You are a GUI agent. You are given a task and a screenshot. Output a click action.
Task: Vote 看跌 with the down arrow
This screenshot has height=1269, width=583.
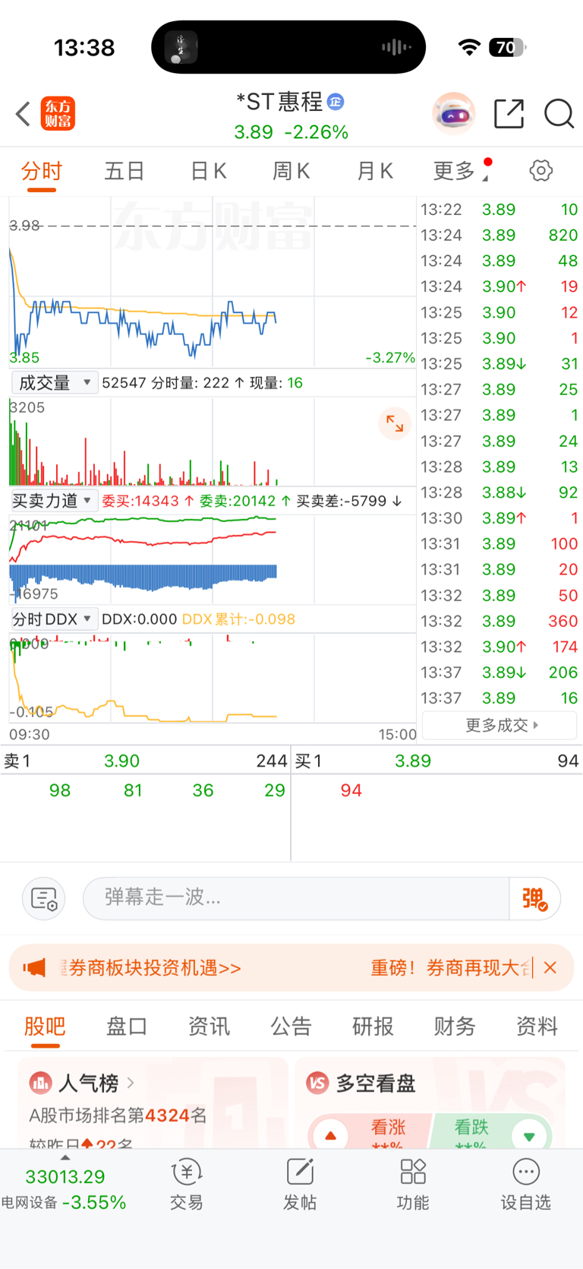point(529,1136)
